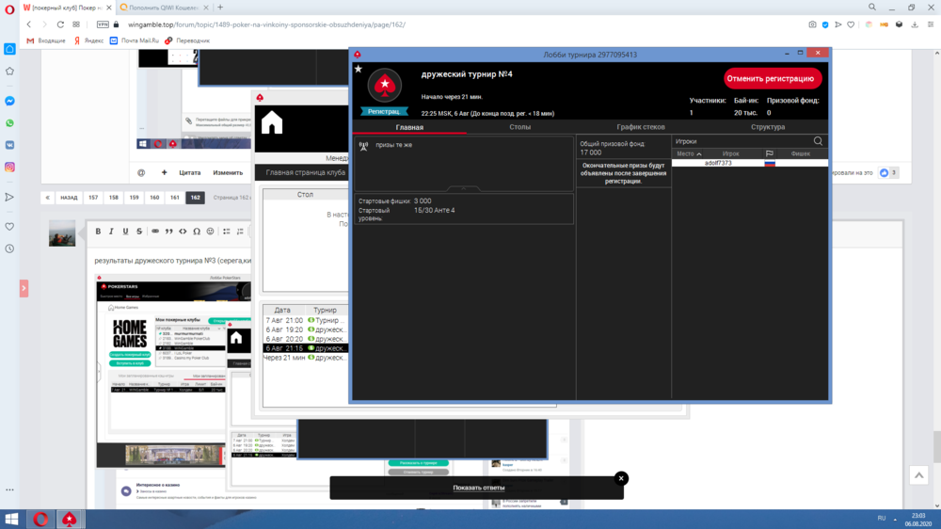941x529 pixels.
Task: Toggle the favorite star for the tournament
Action: coord(358,69)
